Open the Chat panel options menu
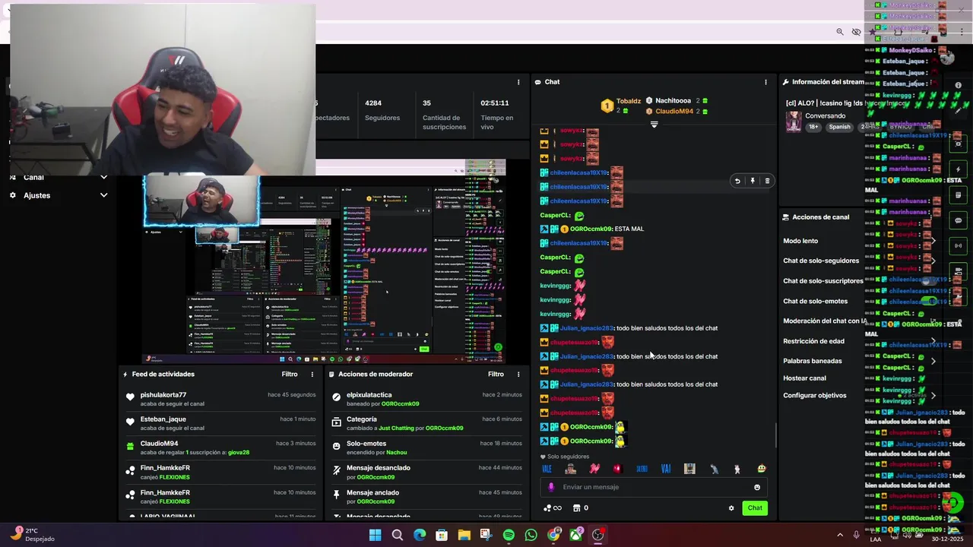The image size is (973, 547). click(x=765, y=82)
